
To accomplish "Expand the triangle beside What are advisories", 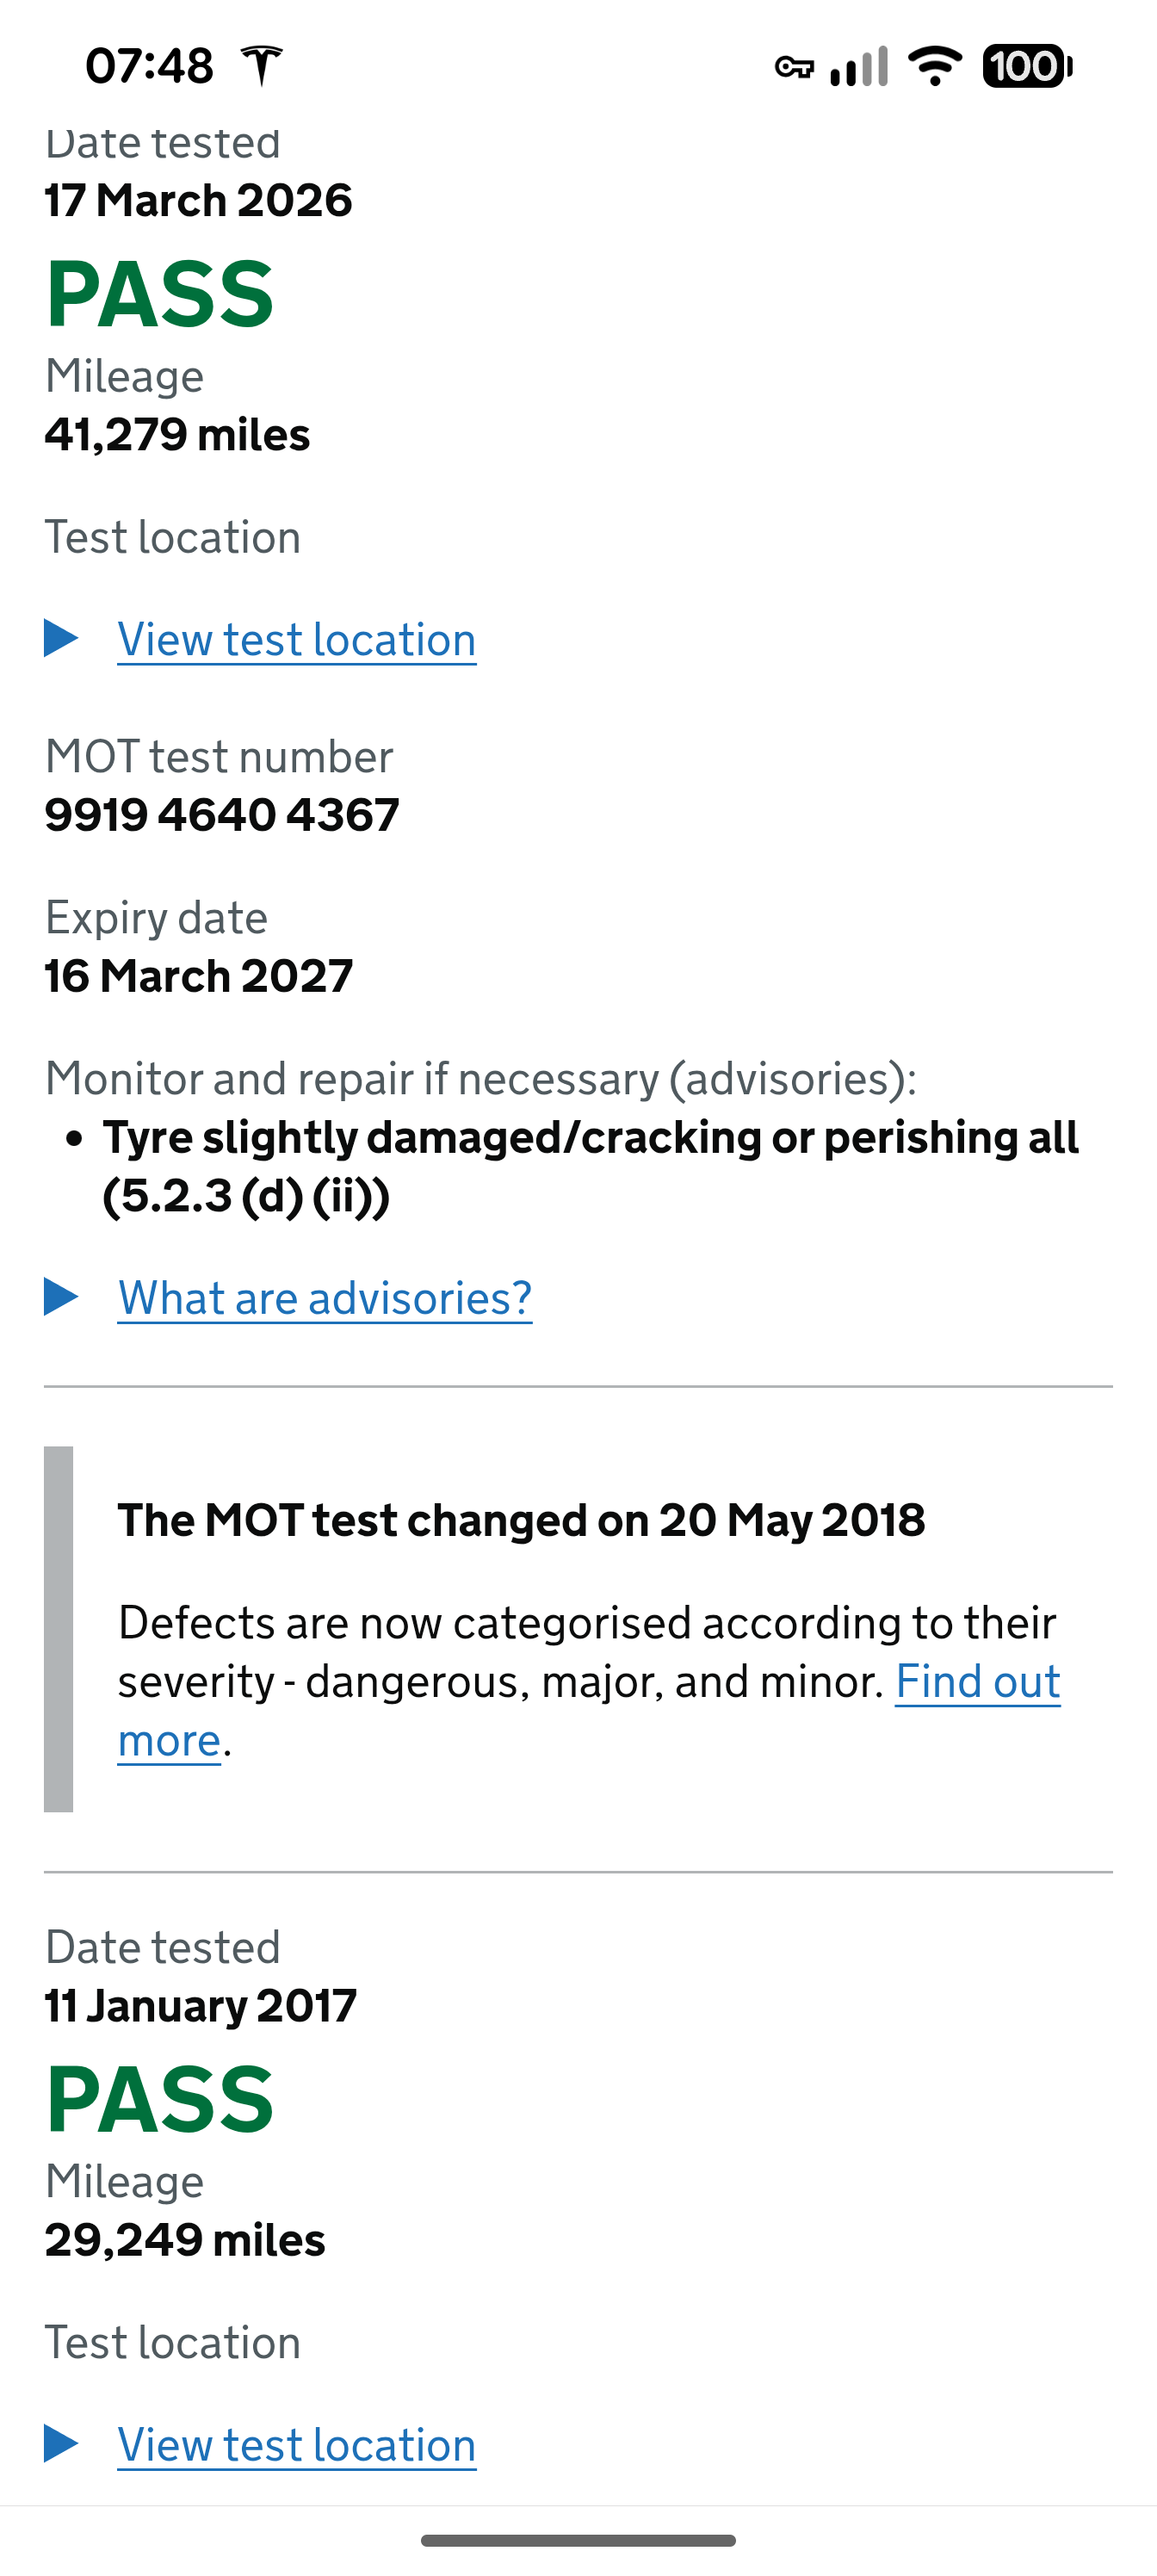I will click(x=61, y=1297).
